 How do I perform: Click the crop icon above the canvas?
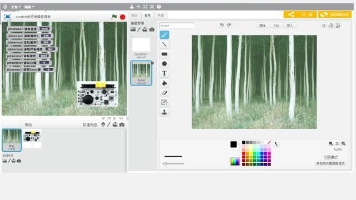[x=324, y=26]
